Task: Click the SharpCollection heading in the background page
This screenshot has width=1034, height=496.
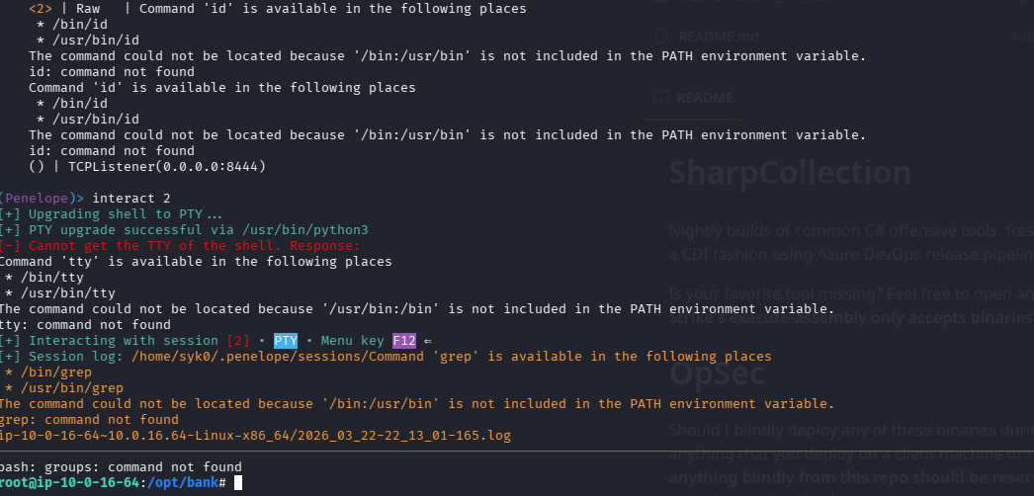Action: pyautogui.click(x=790, y=173)
